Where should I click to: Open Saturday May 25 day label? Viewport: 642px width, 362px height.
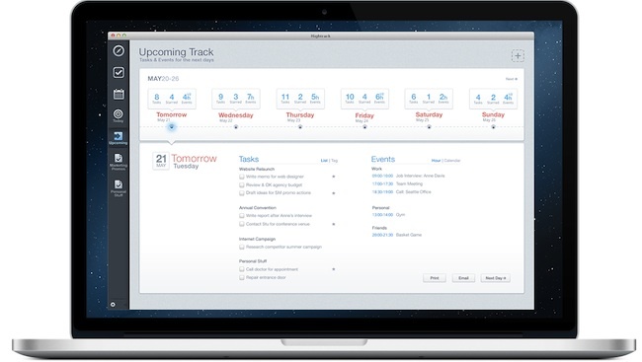(x=429, y=116)
